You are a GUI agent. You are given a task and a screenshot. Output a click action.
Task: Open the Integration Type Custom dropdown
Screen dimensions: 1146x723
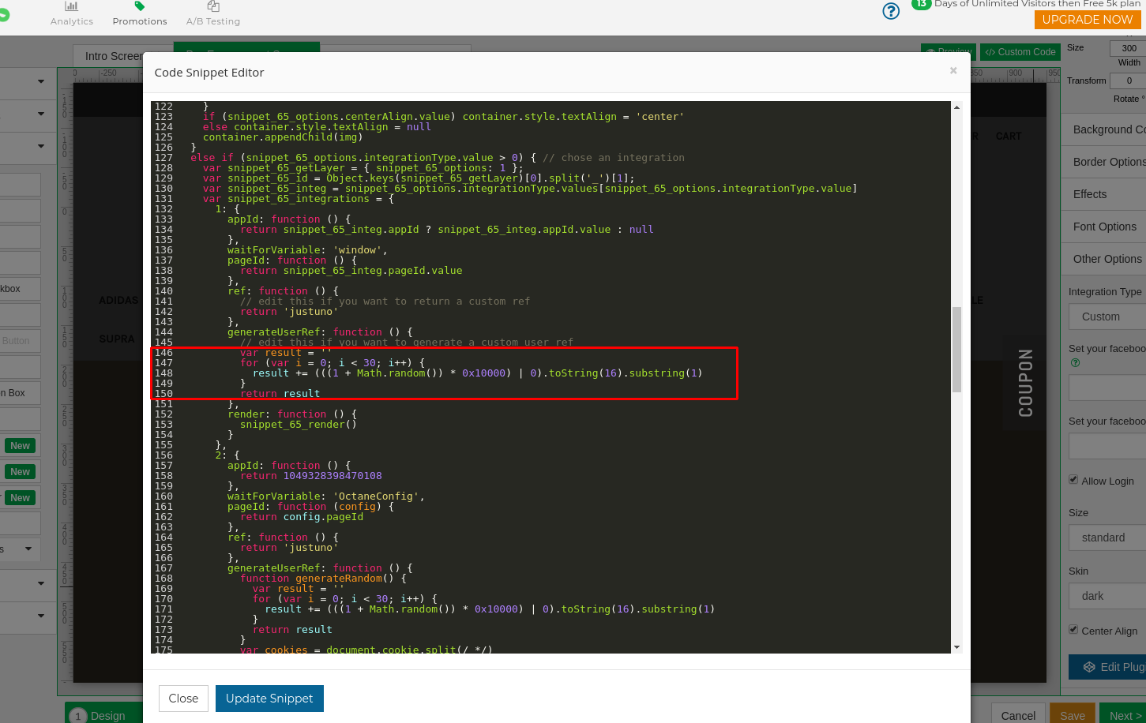click(1107, 317)
